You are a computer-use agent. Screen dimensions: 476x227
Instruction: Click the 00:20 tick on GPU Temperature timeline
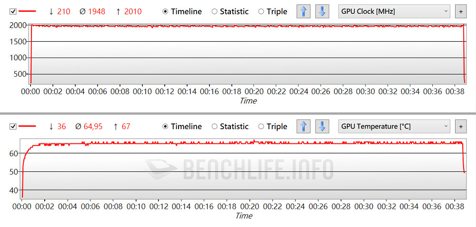point(249,206)
